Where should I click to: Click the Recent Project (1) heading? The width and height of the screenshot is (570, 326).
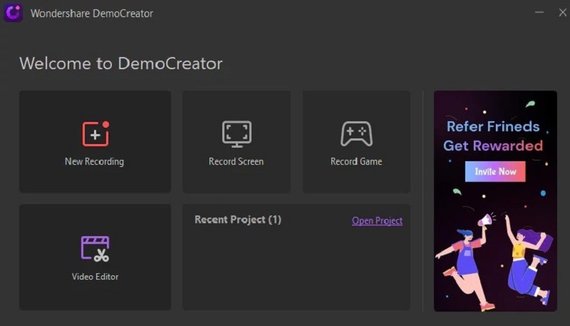coord(238,220)
